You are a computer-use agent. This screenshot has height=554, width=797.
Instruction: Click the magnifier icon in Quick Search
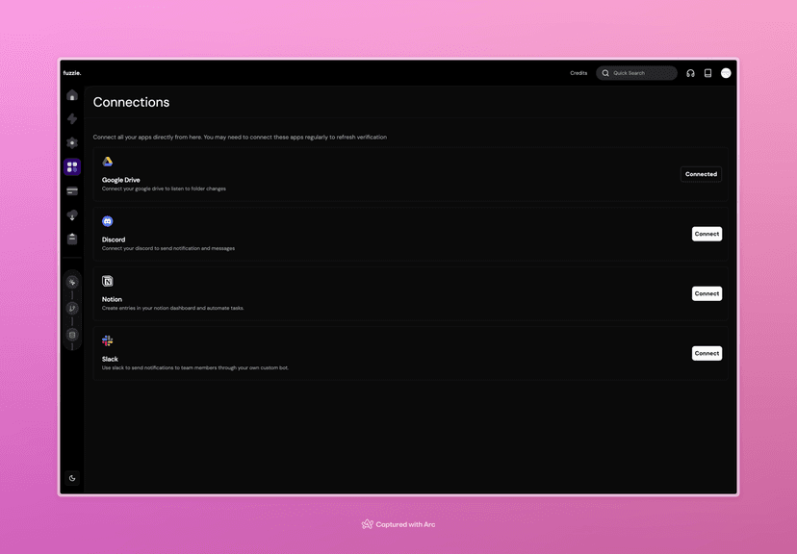coord(605,73)
